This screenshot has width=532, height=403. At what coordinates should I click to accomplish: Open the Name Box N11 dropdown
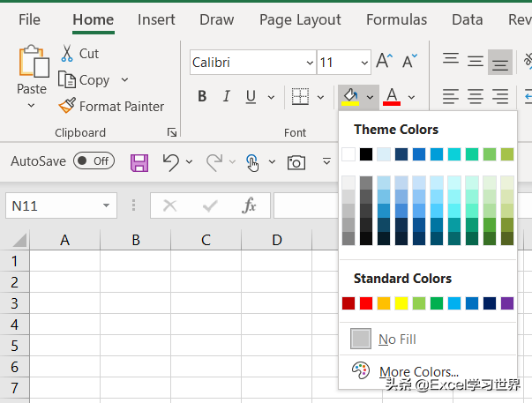[x=106, y=205]
